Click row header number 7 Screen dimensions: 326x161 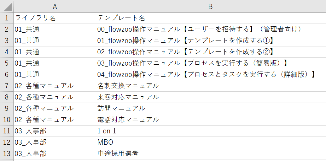click(7, 86)
